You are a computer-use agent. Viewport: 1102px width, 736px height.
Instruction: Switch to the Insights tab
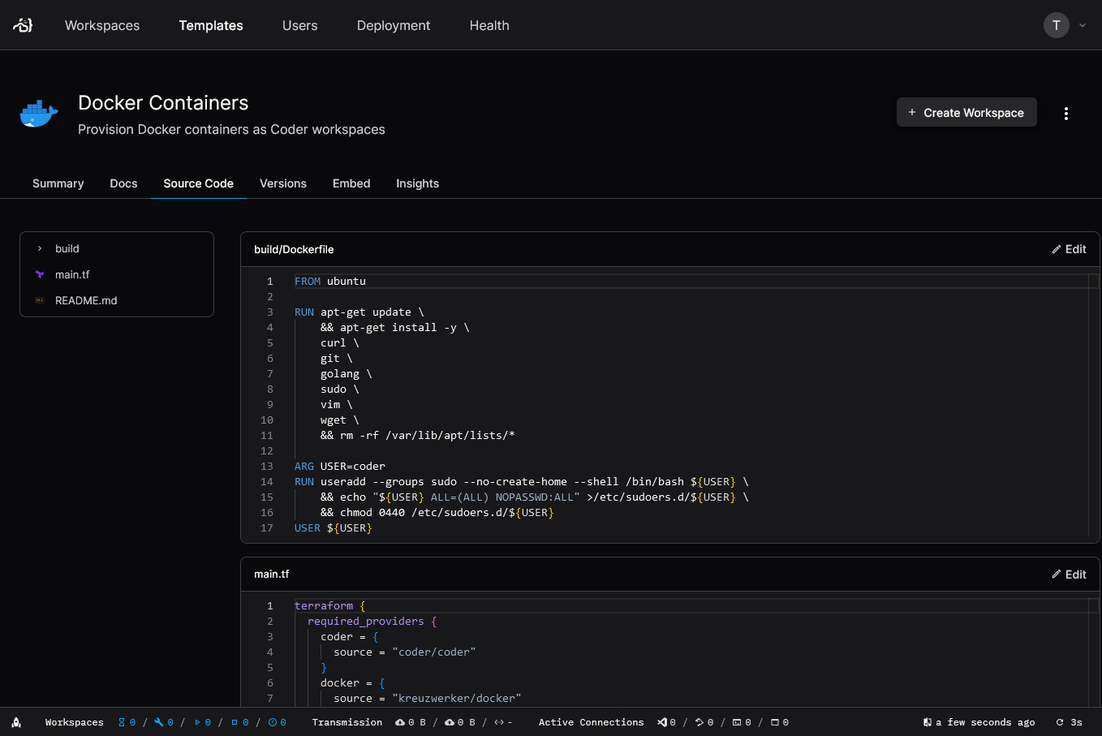pos(417,183)
